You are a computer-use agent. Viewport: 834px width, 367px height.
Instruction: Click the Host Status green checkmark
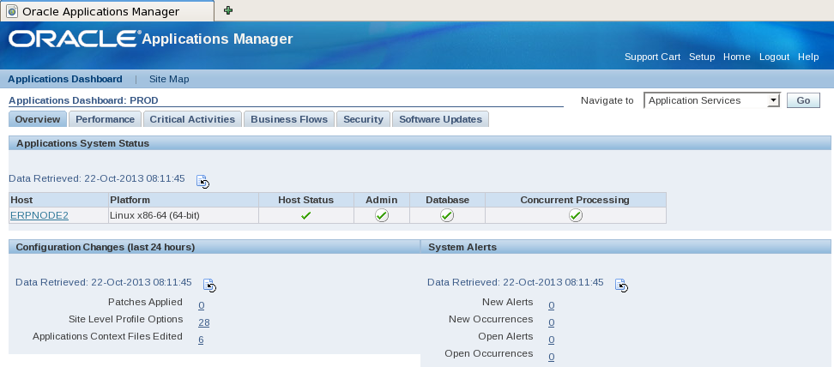coord(305,216)
